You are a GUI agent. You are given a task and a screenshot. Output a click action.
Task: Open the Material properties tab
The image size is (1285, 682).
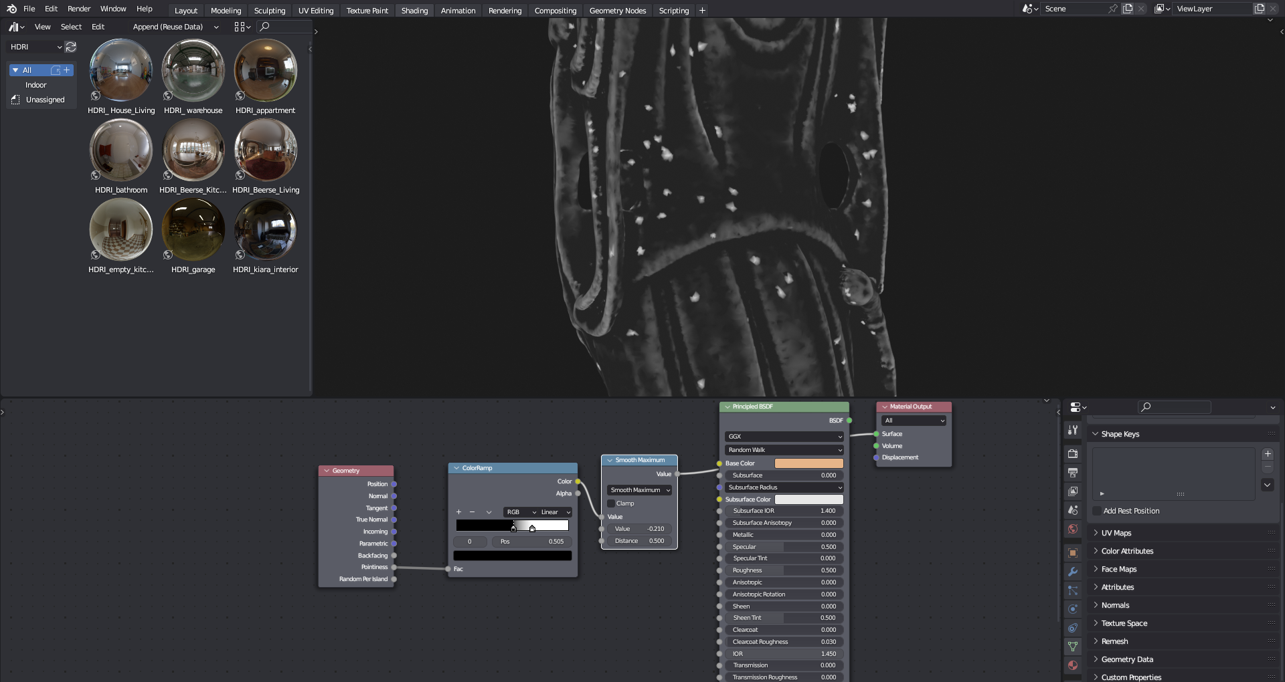click(1073, 665)
